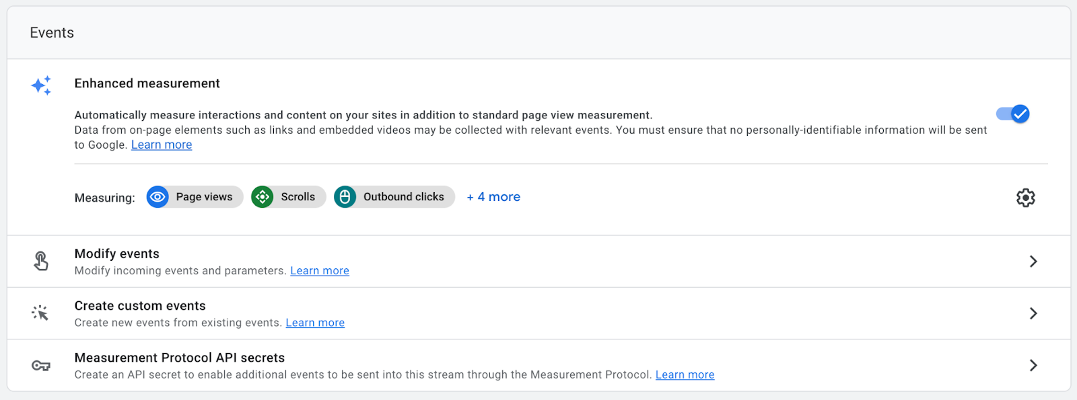Select the Scrolls measurement chip
Viewport: 1077px width, 400px height.
tap(289, 197)
